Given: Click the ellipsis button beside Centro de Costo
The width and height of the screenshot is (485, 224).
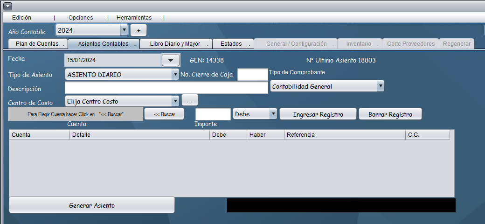Looking at the screenshot, I should (x=190, y=100).
